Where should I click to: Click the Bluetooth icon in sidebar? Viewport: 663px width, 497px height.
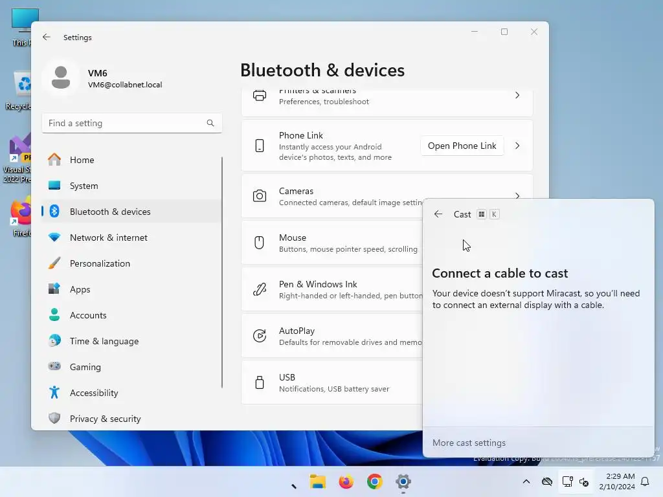pyautogui.click(x=54, y=211)
